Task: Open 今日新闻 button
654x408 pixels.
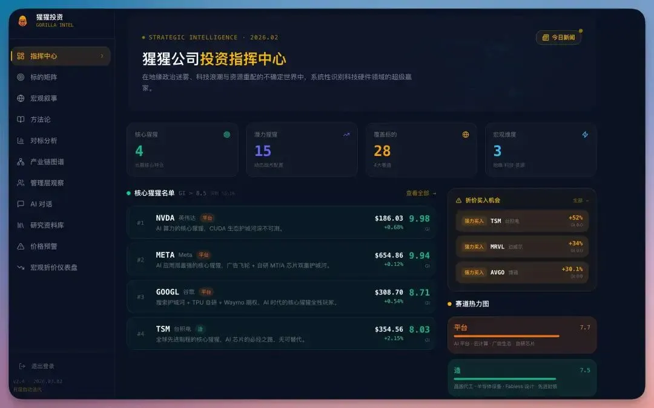Action: [x=558, y=37]
